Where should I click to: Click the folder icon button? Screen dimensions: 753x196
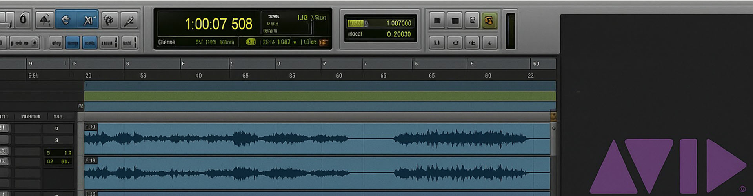[437, 20]
